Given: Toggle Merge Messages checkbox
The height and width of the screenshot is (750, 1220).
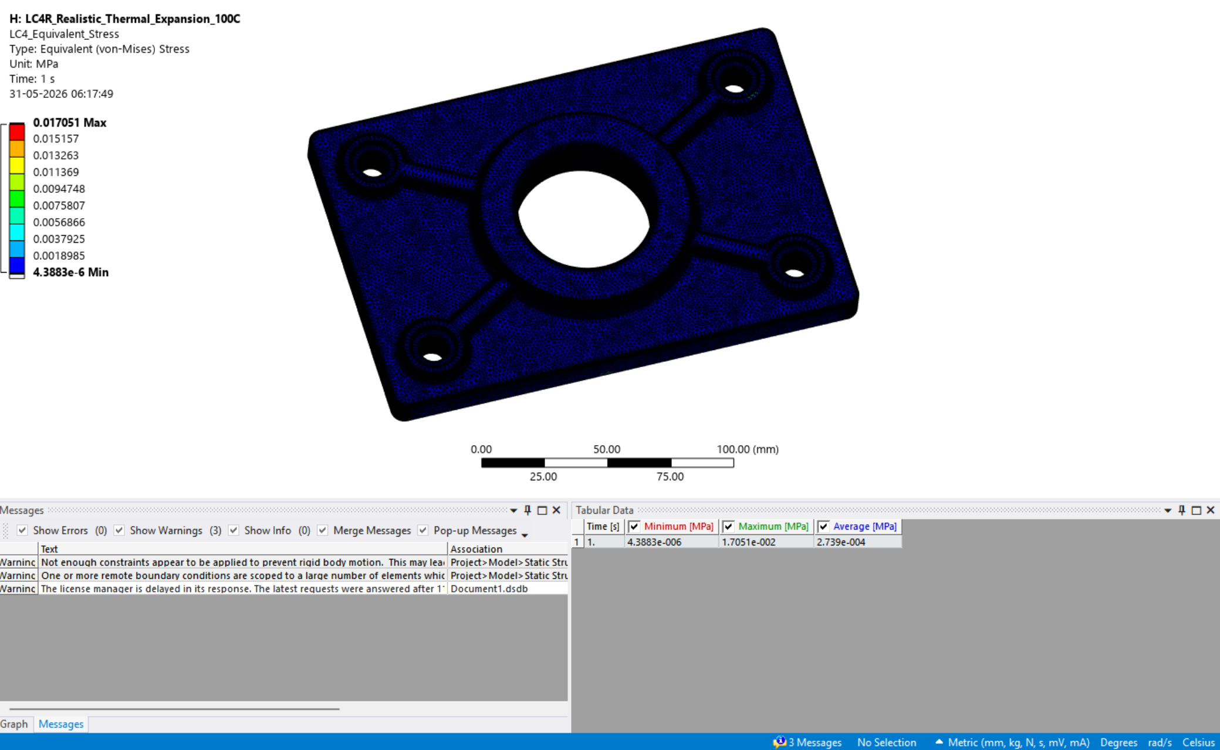Looking at the screenshot, I should [x=322, y=530].
